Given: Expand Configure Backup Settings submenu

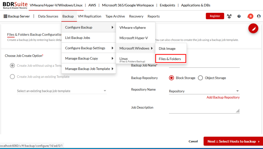Looking at the screenshot, I should click(89, 48).
